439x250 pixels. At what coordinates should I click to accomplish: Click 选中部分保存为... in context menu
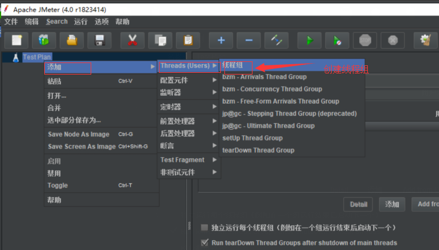point(101,120)
